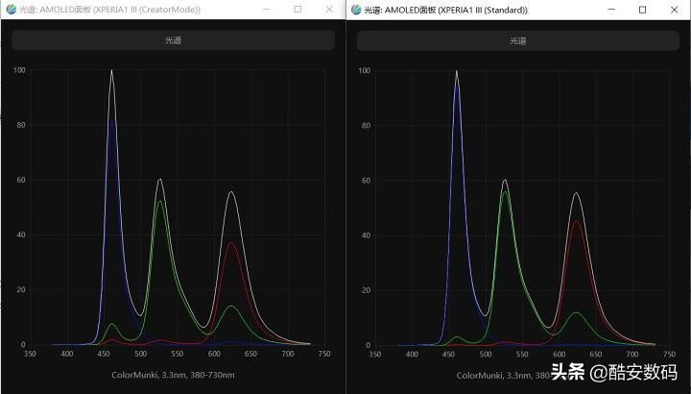
Task: Click the app icon in the Standard window title bar
Action: 355,10
